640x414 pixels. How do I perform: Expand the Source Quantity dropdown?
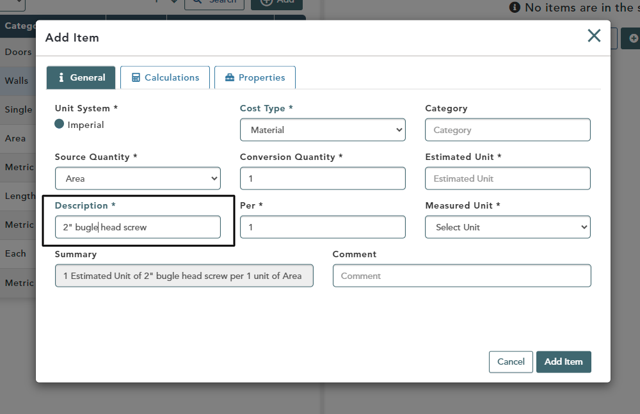138,179
